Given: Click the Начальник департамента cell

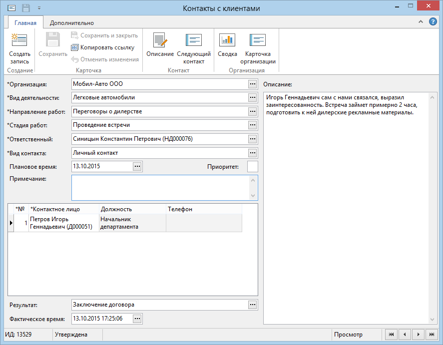Looking at the screenshot, I should [x=132, y=223].
